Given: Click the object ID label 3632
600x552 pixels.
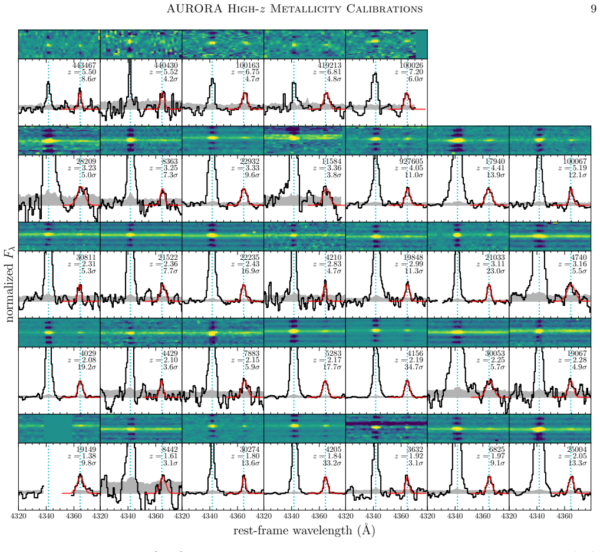Looking at the screenshot, I should [x=416, y=449].
